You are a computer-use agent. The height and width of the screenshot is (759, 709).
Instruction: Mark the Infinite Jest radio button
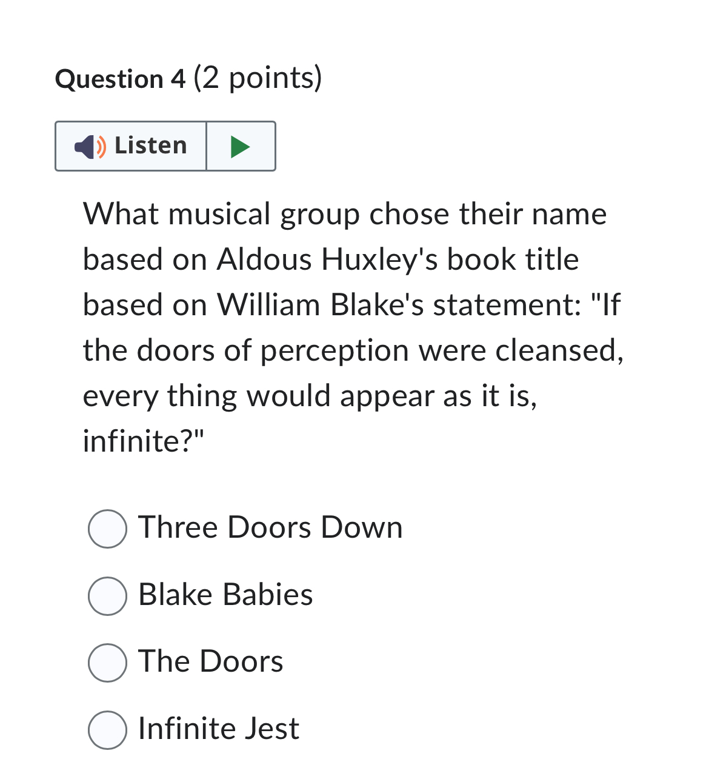(107, 731)
